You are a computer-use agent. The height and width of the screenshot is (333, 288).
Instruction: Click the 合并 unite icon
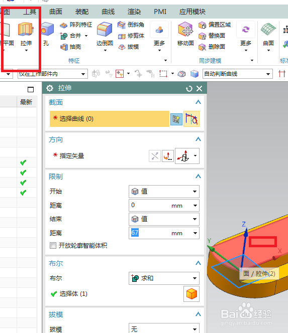click(x=64, y=36)
